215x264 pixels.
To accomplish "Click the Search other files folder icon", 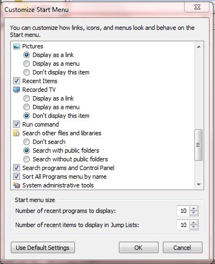I will tap(16, 133).
